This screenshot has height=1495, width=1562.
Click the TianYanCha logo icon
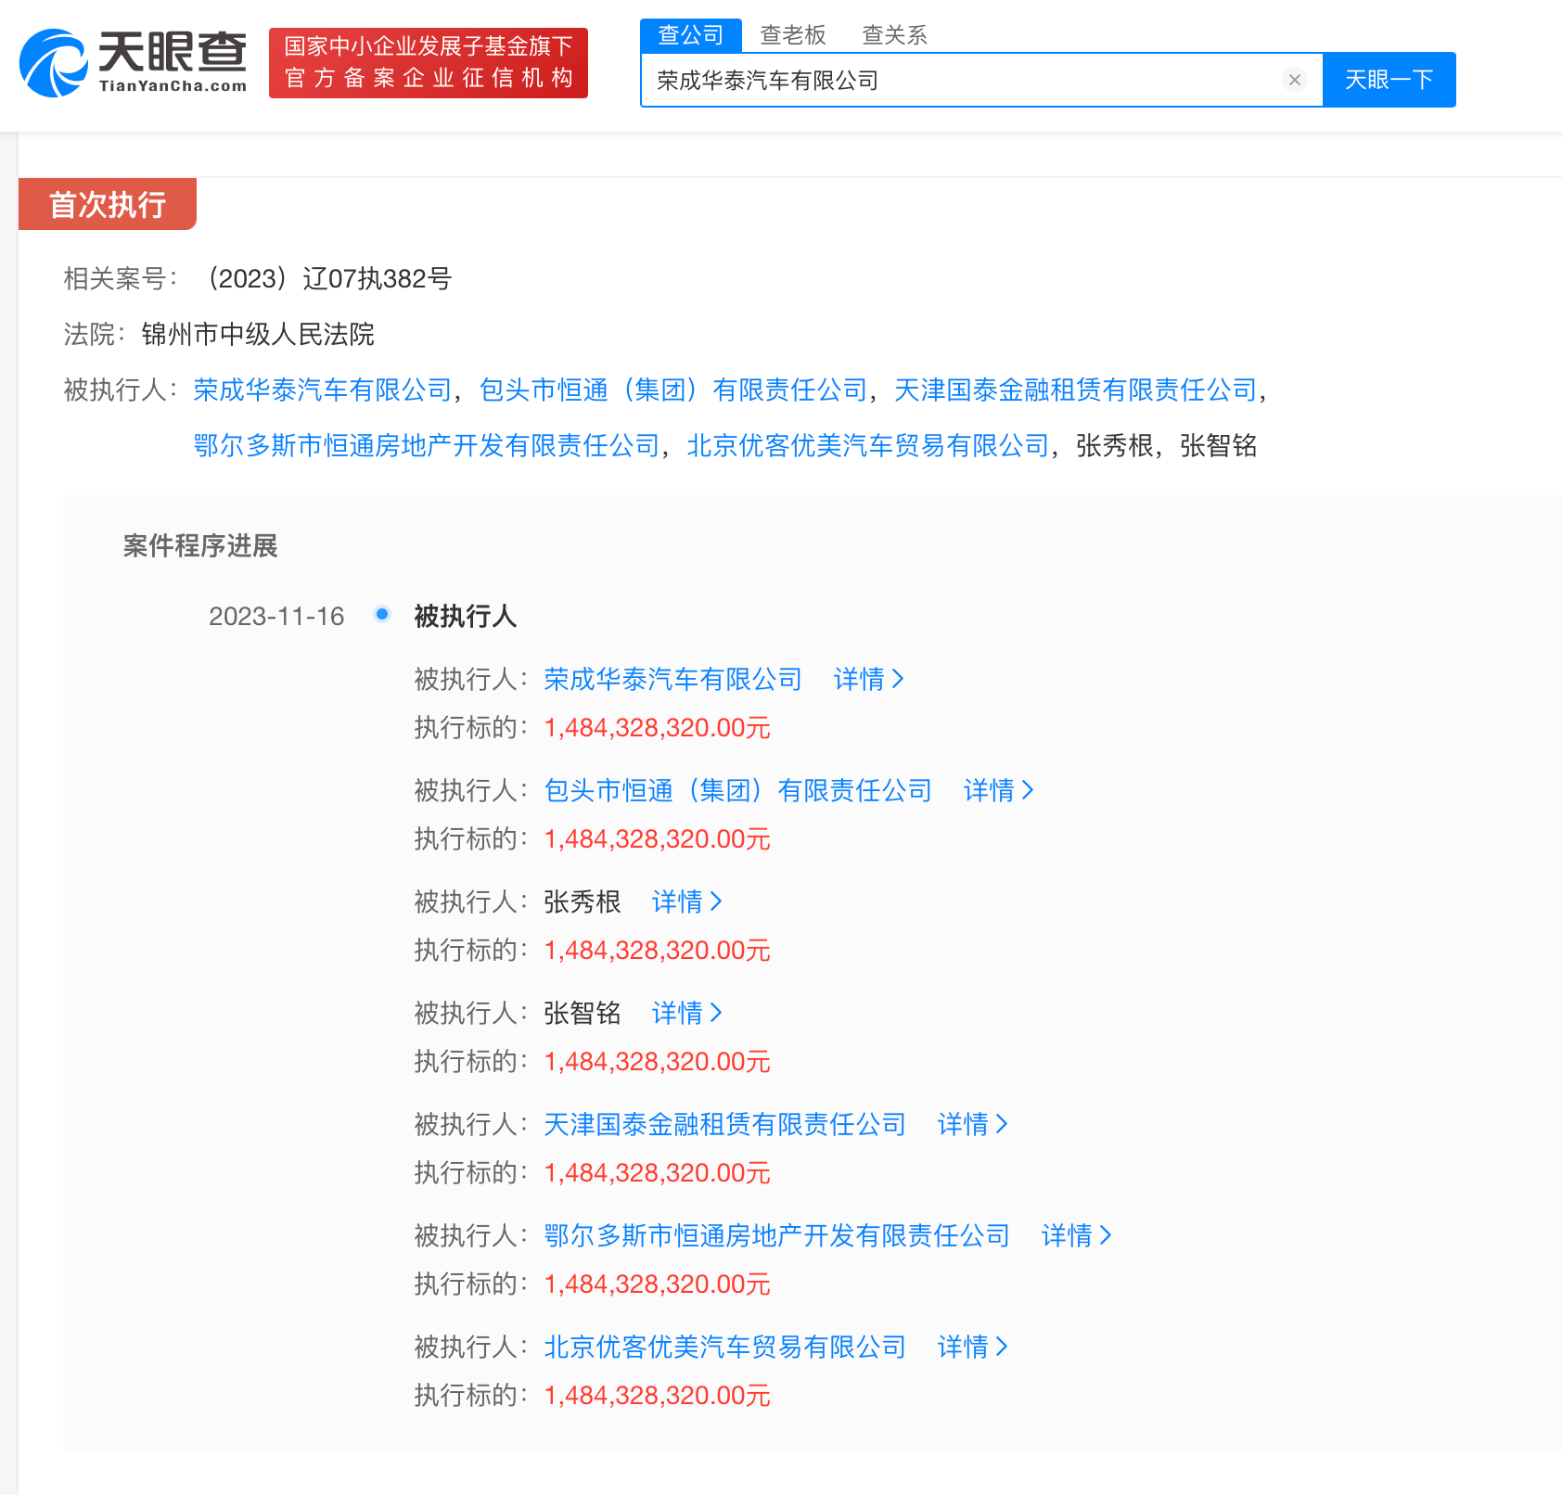(53, 63)
